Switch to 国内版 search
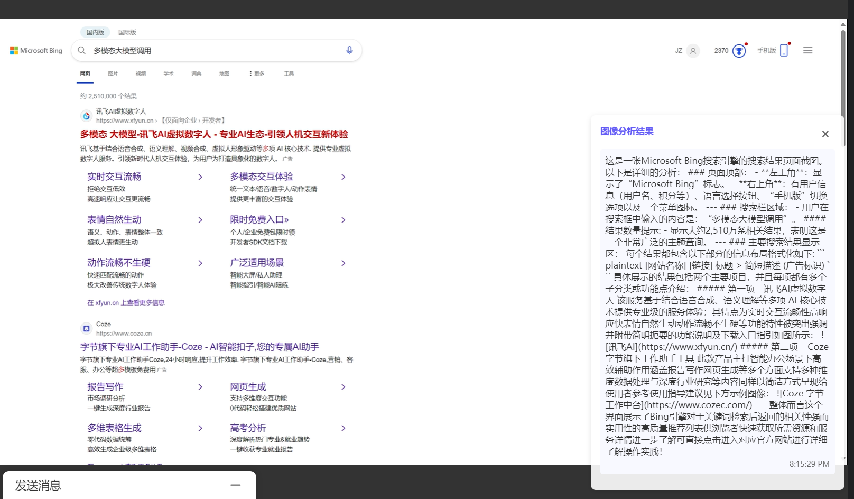This screenshot has width=854, height=499. coord(96,32)
